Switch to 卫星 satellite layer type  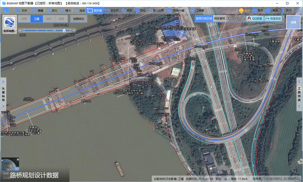[37, 19]
